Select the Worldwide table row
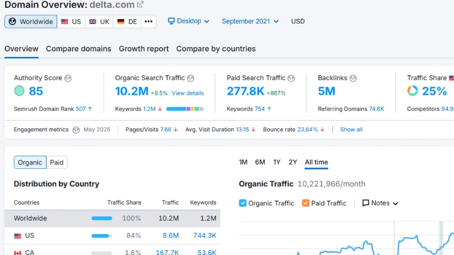454x255 pixels. pos(112,219)
